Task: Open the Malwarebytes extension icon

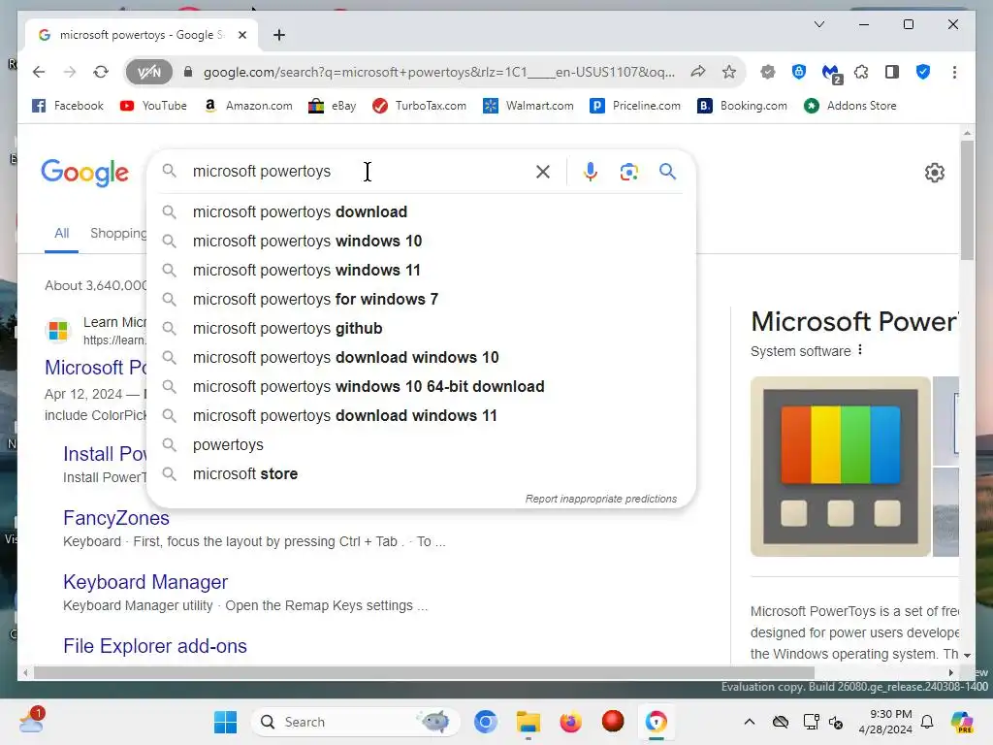Action: pyautogui.click(x=831, y=74)
